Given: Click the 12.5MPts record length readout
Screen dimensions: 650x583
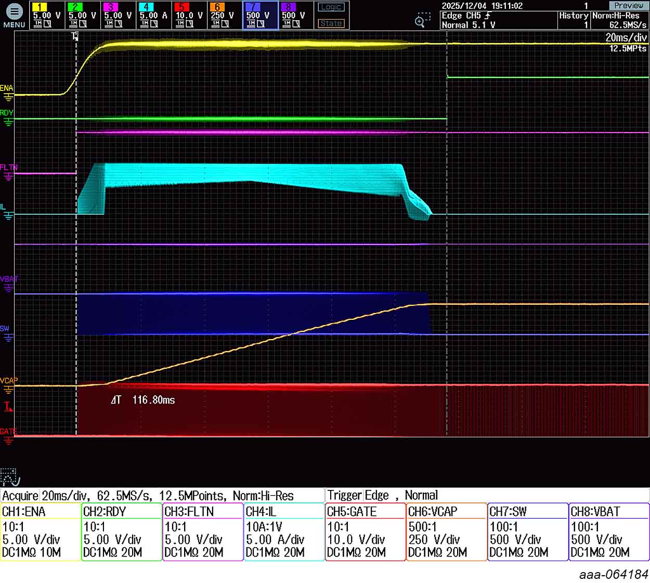Looking at the screenshot, I should point(628,48).
